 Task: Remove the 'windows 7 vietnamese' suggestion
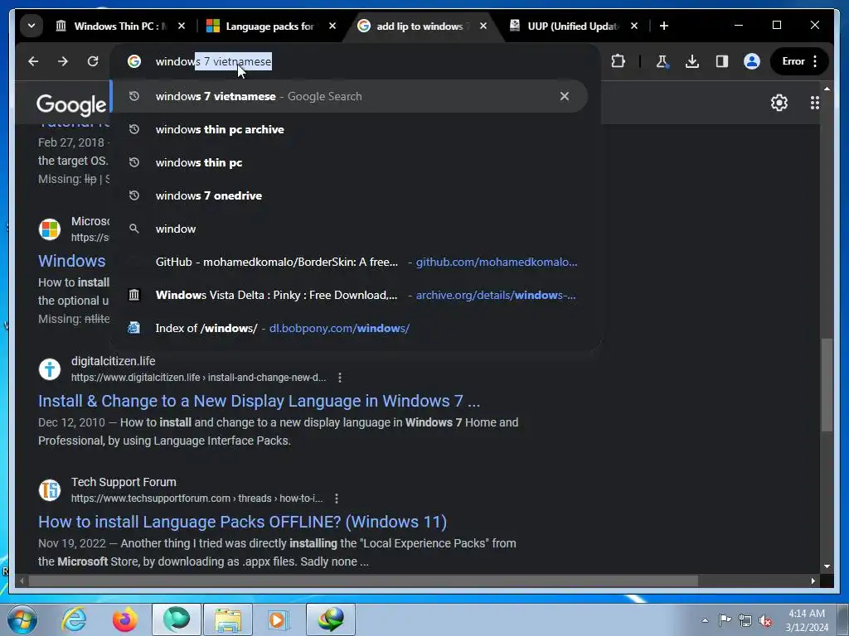click(564, 96)
